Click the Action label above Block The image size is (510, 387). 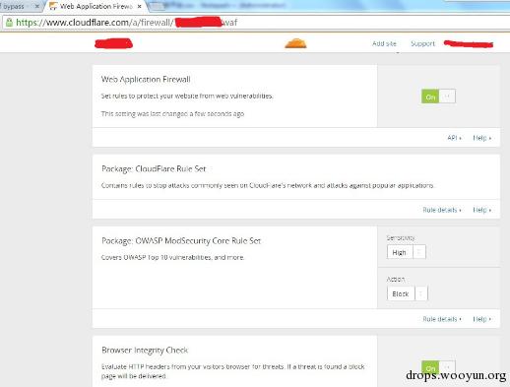396,279
